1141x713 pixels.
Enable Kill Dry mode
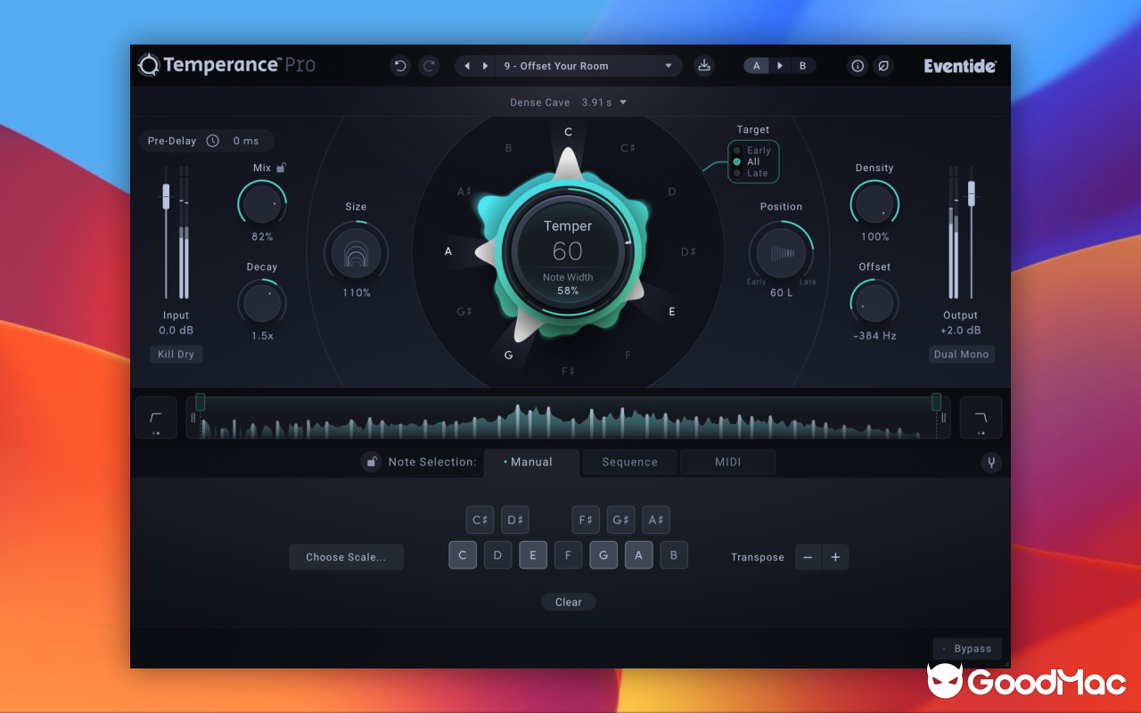[176, 354]
